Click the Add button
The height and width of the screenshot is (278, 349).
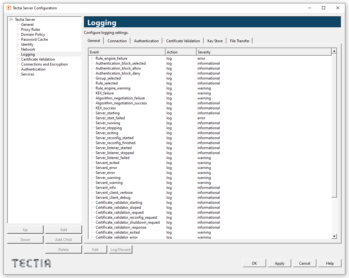pos(63,230)
